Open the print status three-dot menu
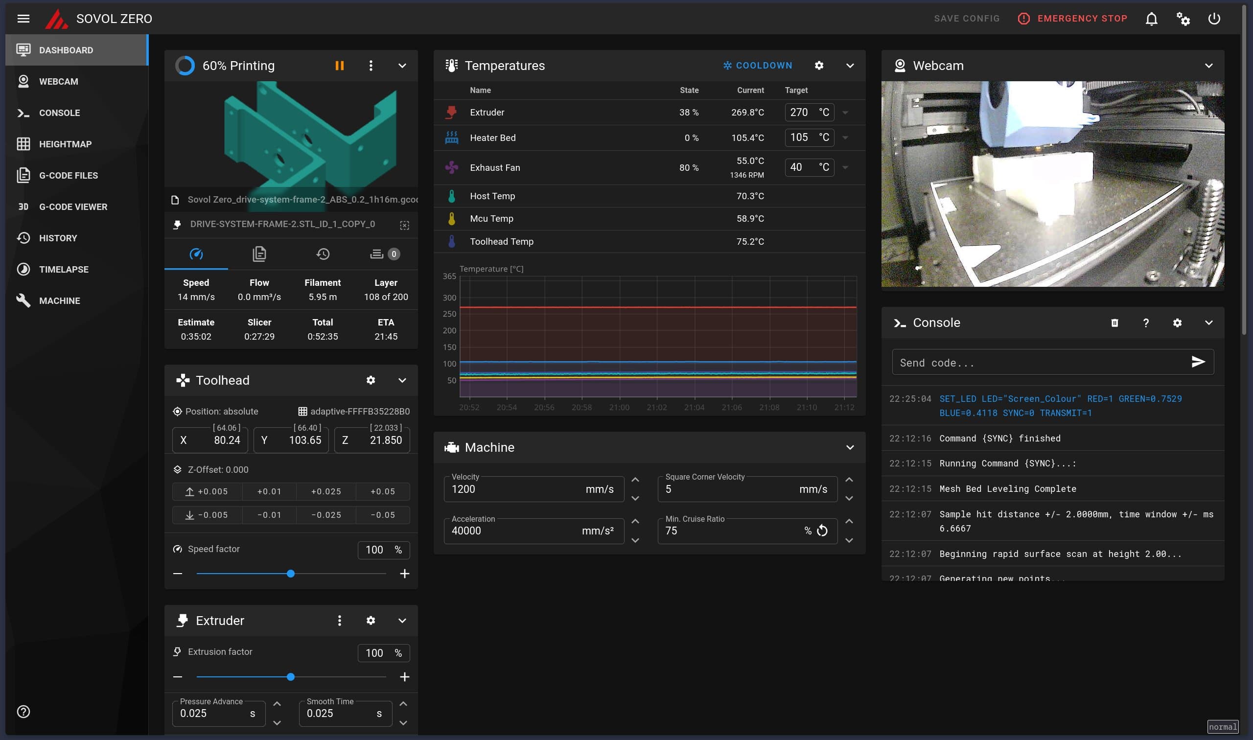 tap(371, 65)
